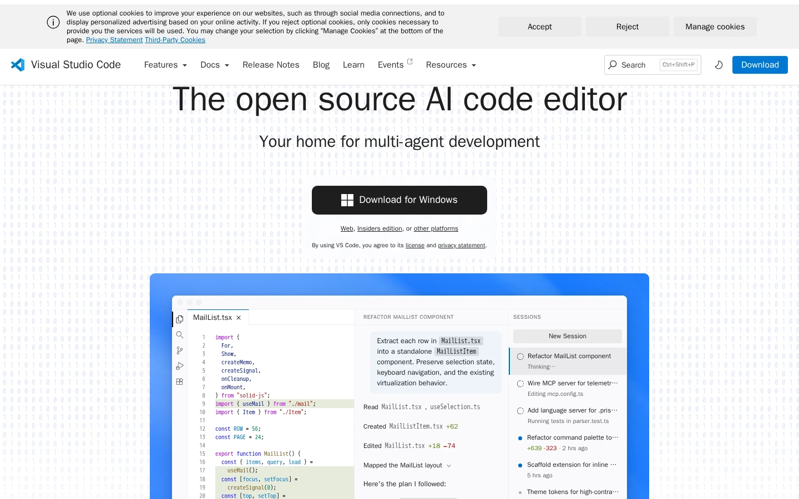Open the Third-Party Cookies link
This screenshot has width=799, height=499.
pyautogui.click(x=175, y=40)
